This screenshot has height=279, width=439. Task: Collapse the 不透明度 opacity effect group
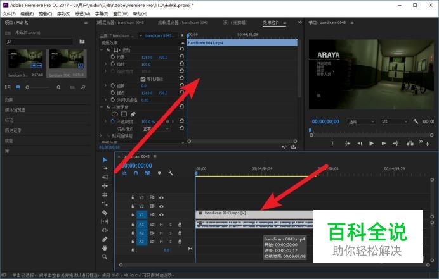click(102, 108)
